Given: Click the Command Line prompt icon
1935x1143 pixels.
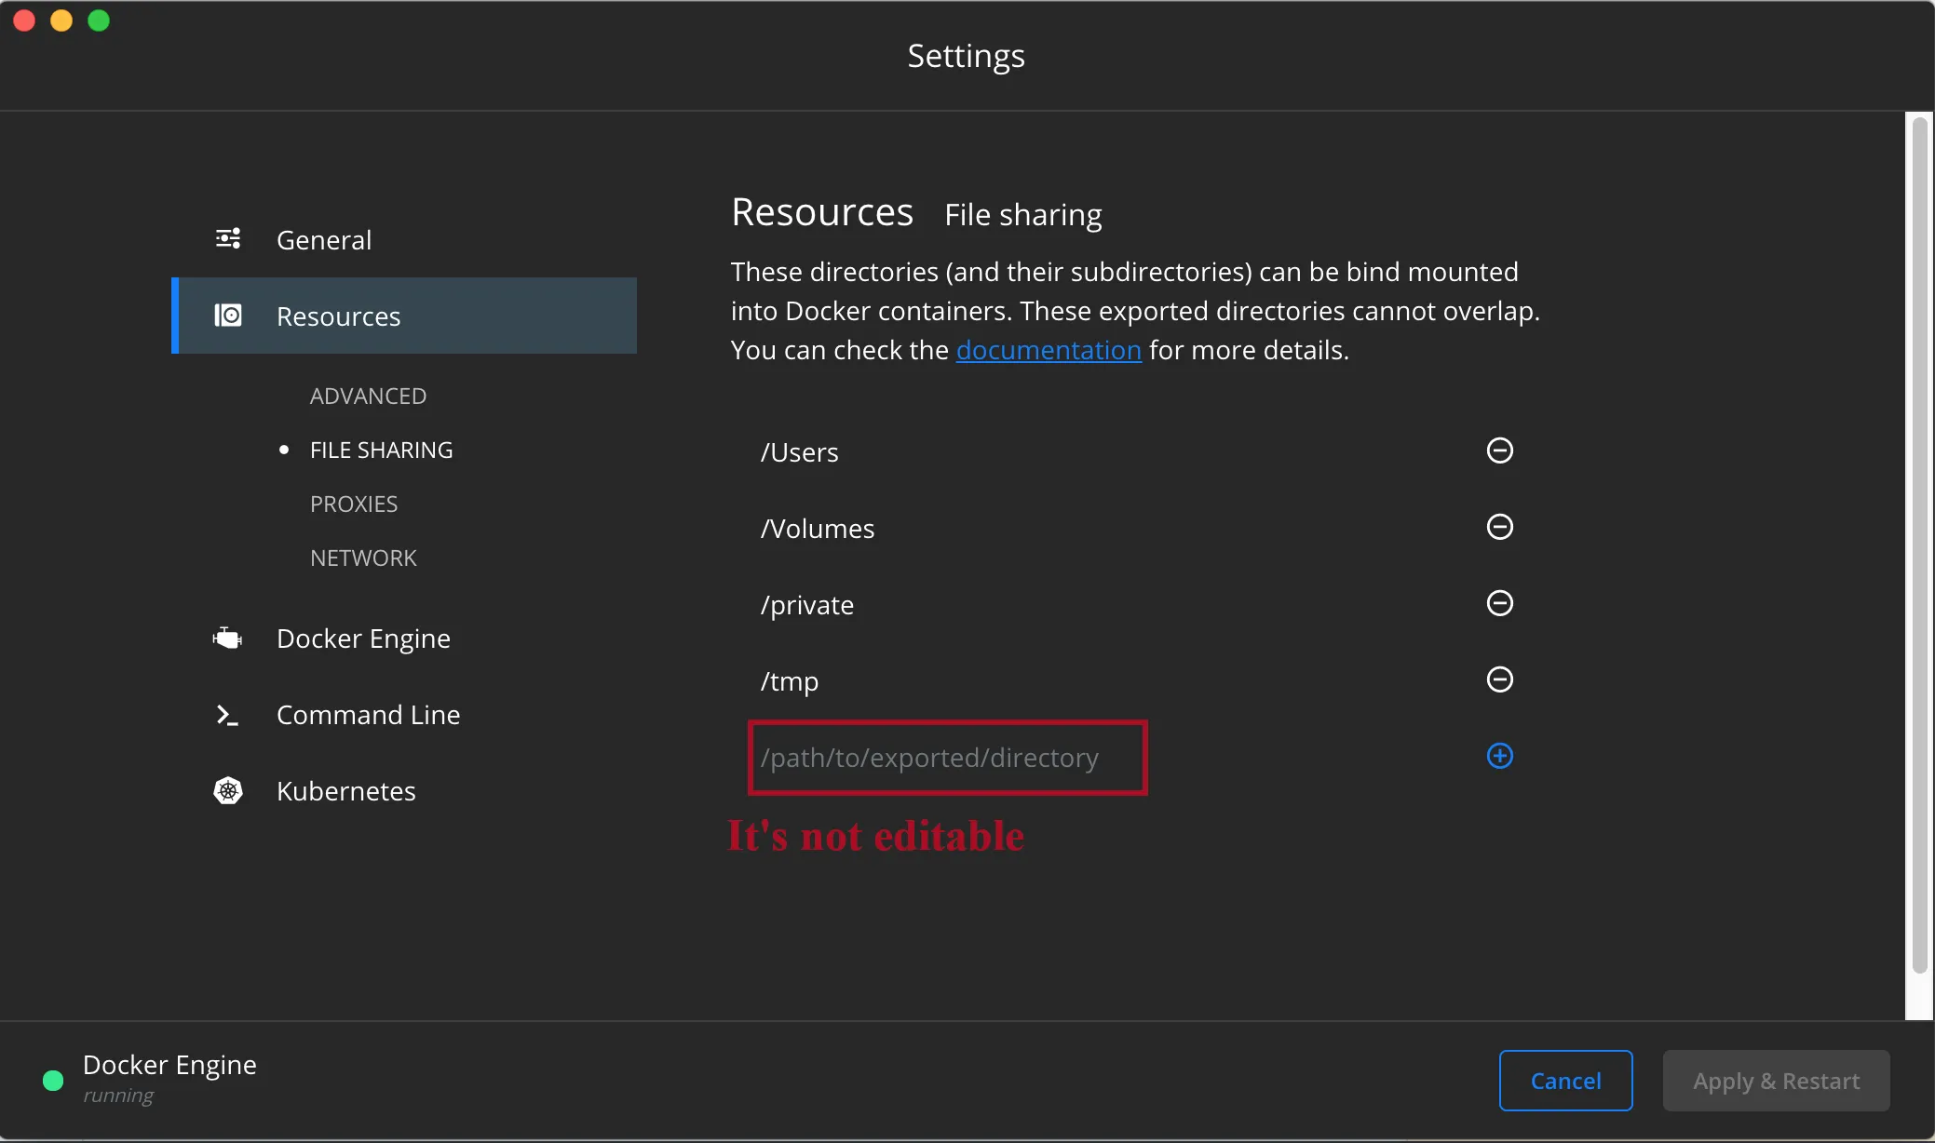Looking at the screenshot, I should point(227,715).
